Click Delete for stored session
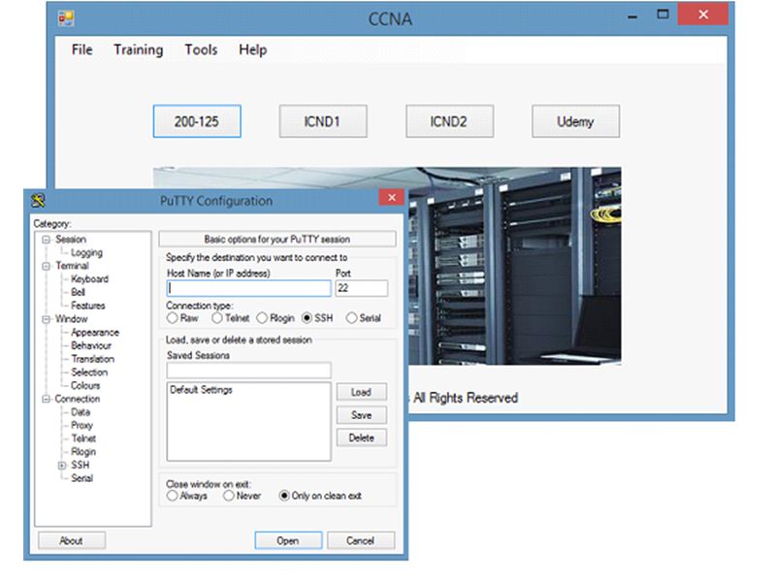Screen dimensions: 776x582 (x=361, y=437)
